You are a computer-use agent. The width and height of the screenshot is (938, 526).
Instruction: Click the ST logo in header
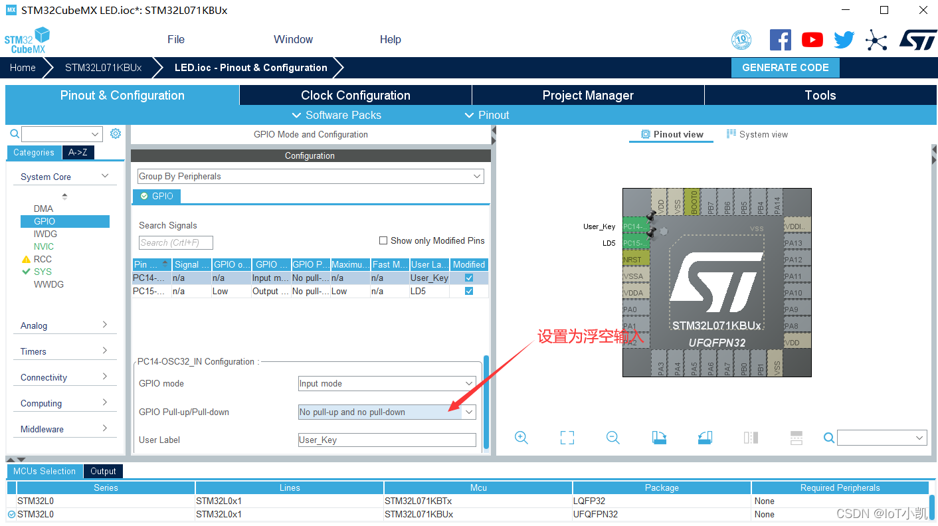click(918, 39)
